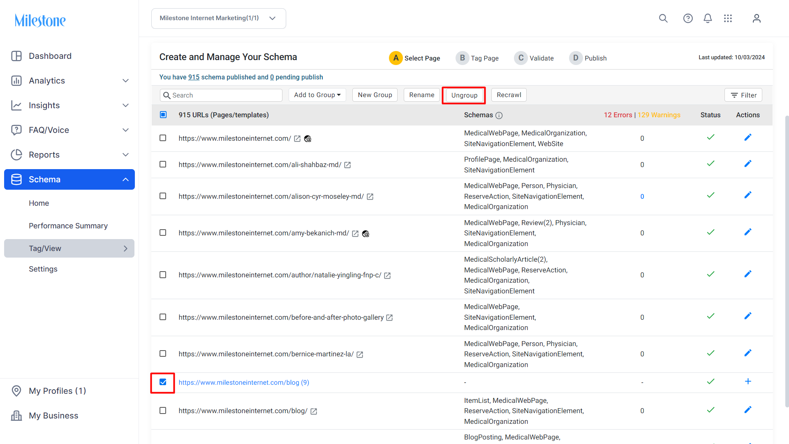Edit schema for alison-cyr-moseley-md row
789x444 pixels.
[748, 195]
